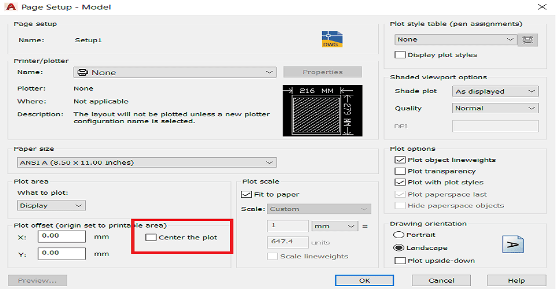Click the printer icon beside None
556x289 pixels.
coord(83,72)
